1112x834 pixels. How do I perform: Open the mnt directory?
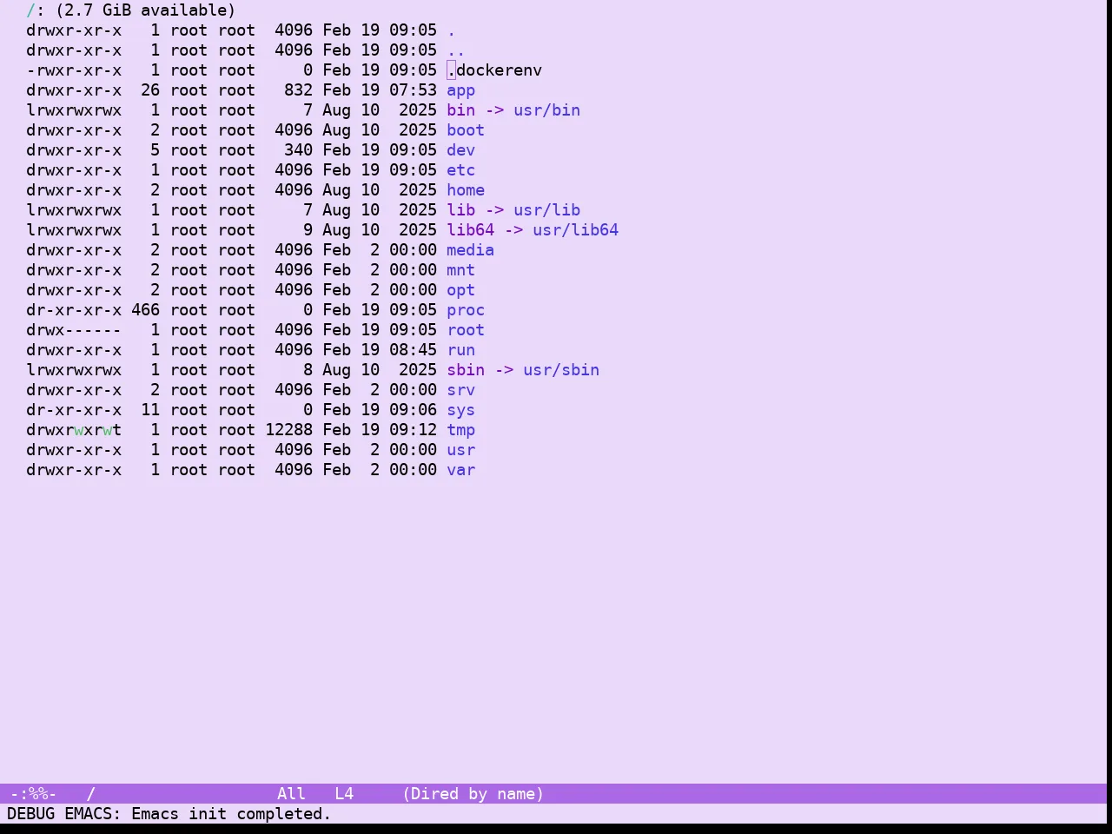point(460,270)
